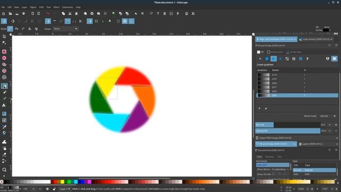Click the edit gradient pencil button

tap(266, 108)
